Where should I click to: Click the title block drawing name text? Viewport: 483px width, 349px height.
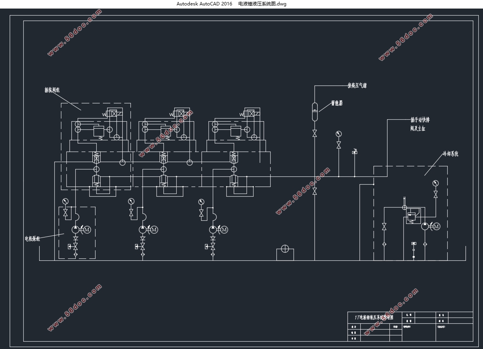pyautogui.click(x=374, y=318)
